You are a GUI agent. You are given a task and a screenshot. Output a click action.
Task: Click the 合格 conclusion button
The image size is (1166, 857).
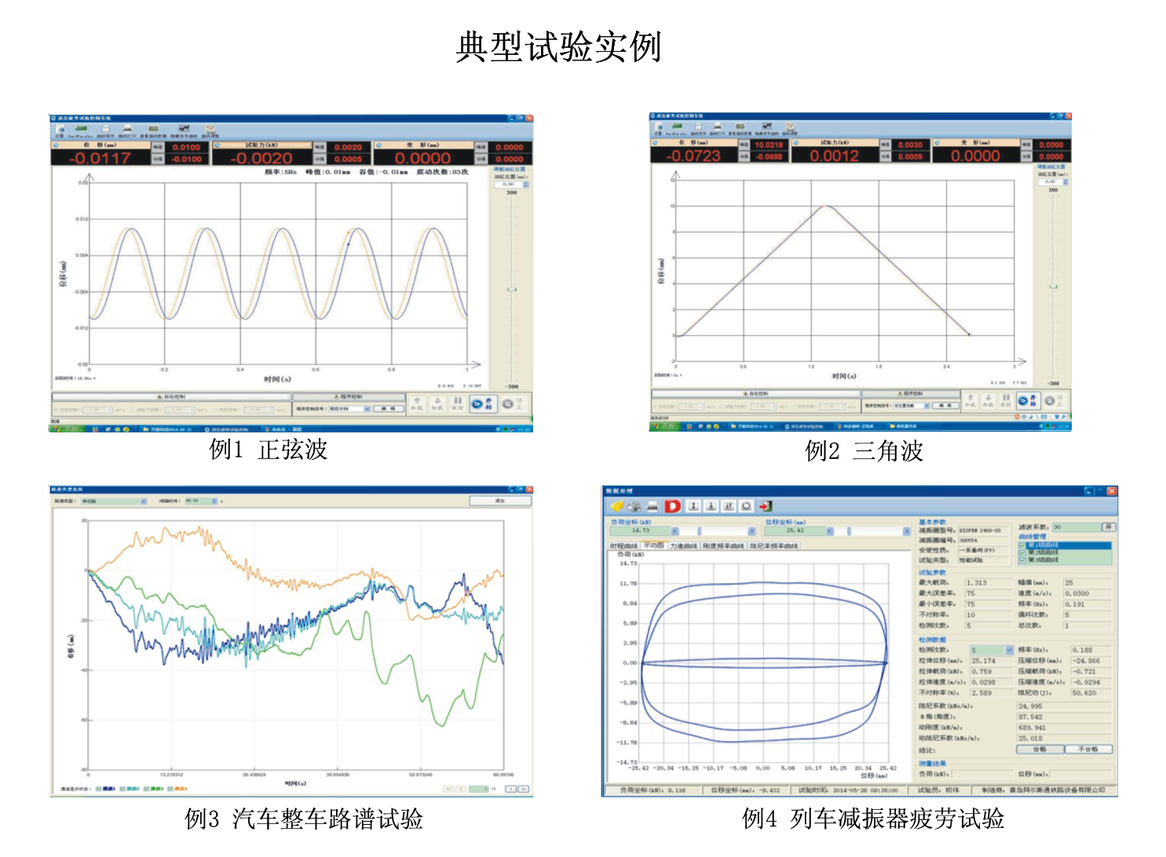[1040, 749]
